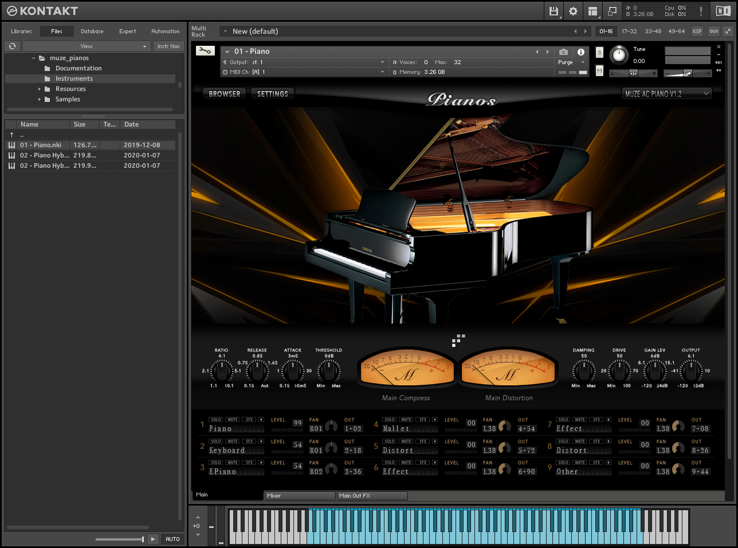Click the aux button in rack header
738x548 pixels.
[713, 31]
